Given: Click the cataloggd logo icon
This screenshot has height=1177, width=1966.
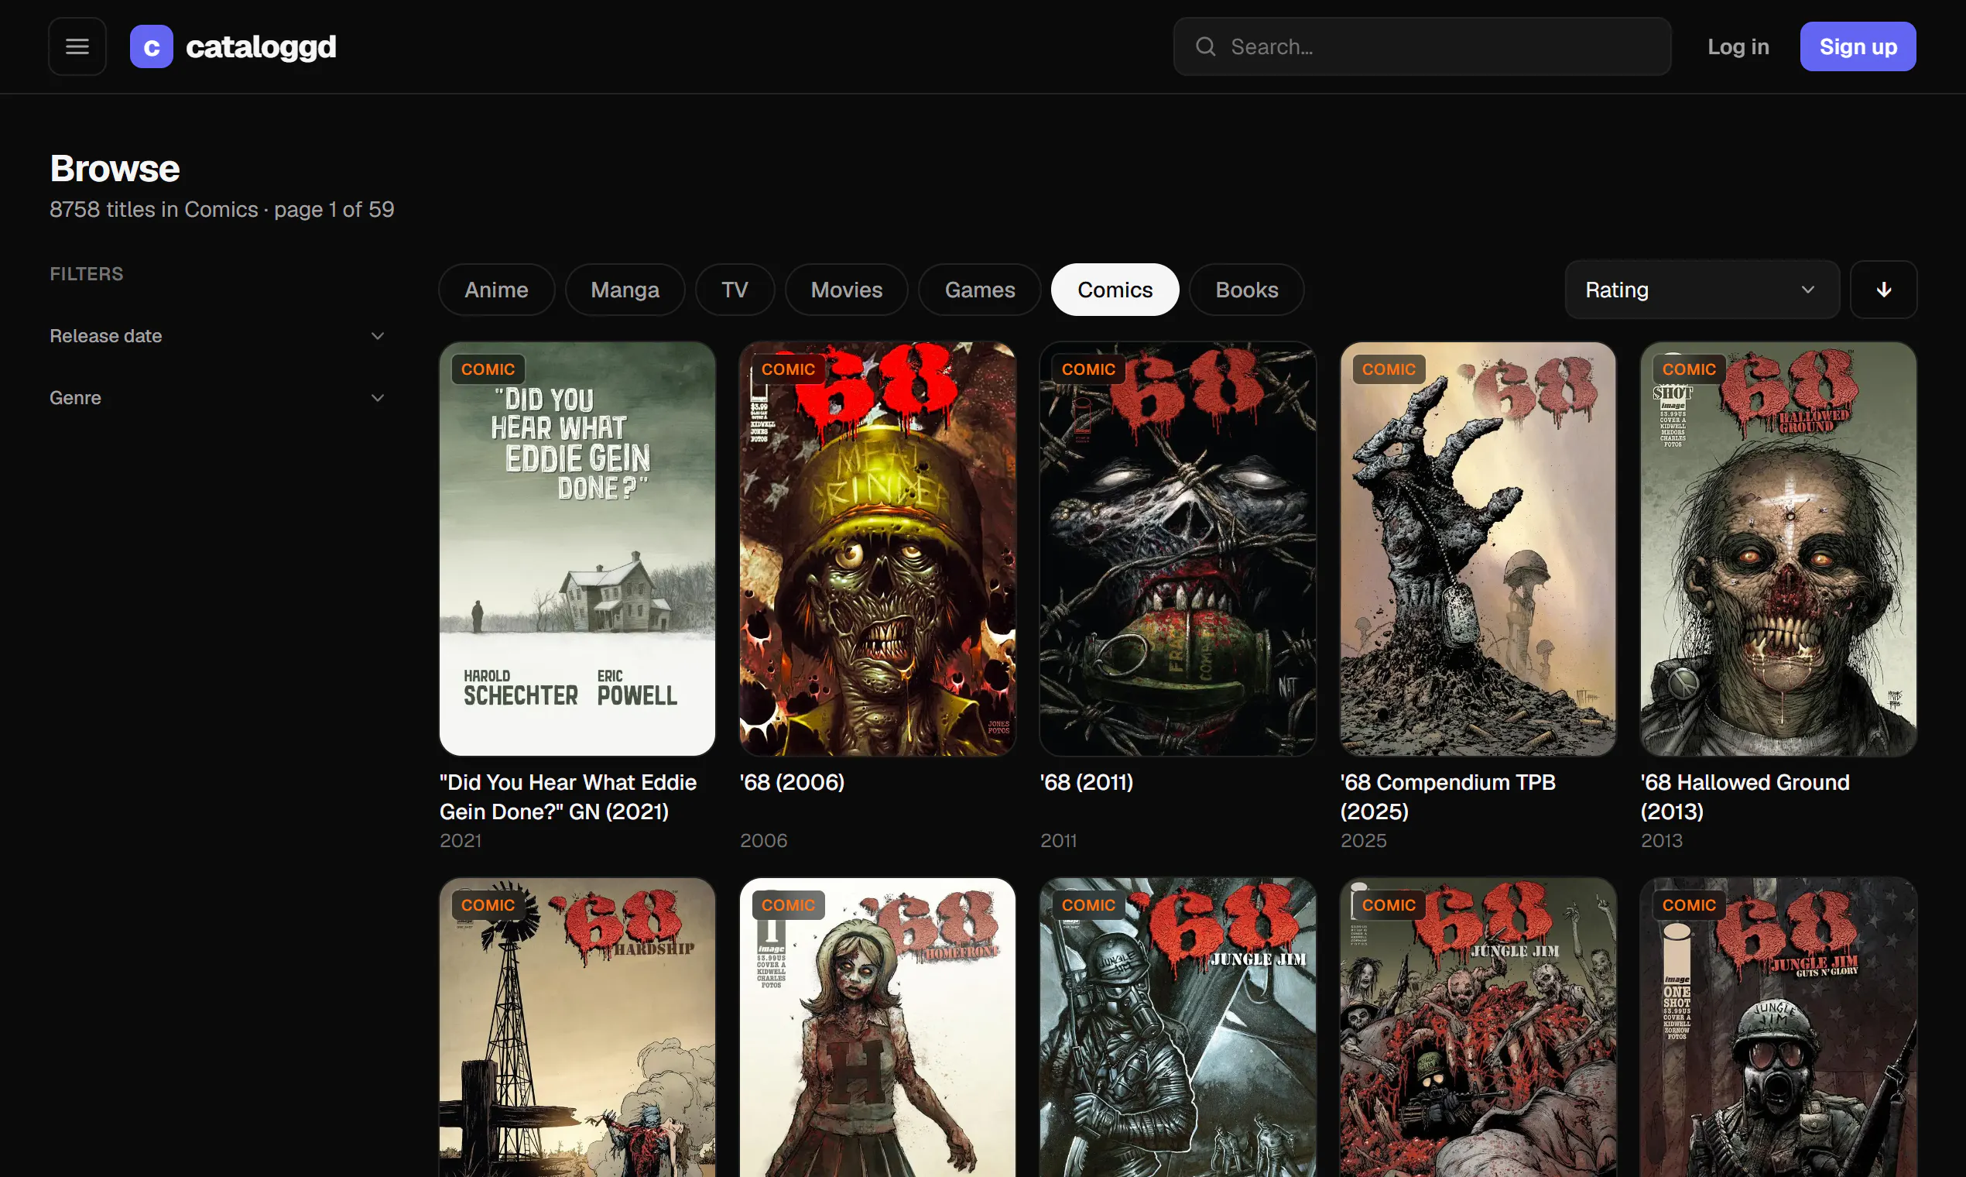Looking at the screenshot, I should [152, 46].
